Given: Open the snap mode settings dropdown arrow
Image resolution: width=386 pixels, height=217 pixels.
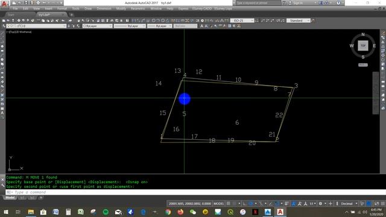Looking at the screenshot, I should tap(239, 204).
